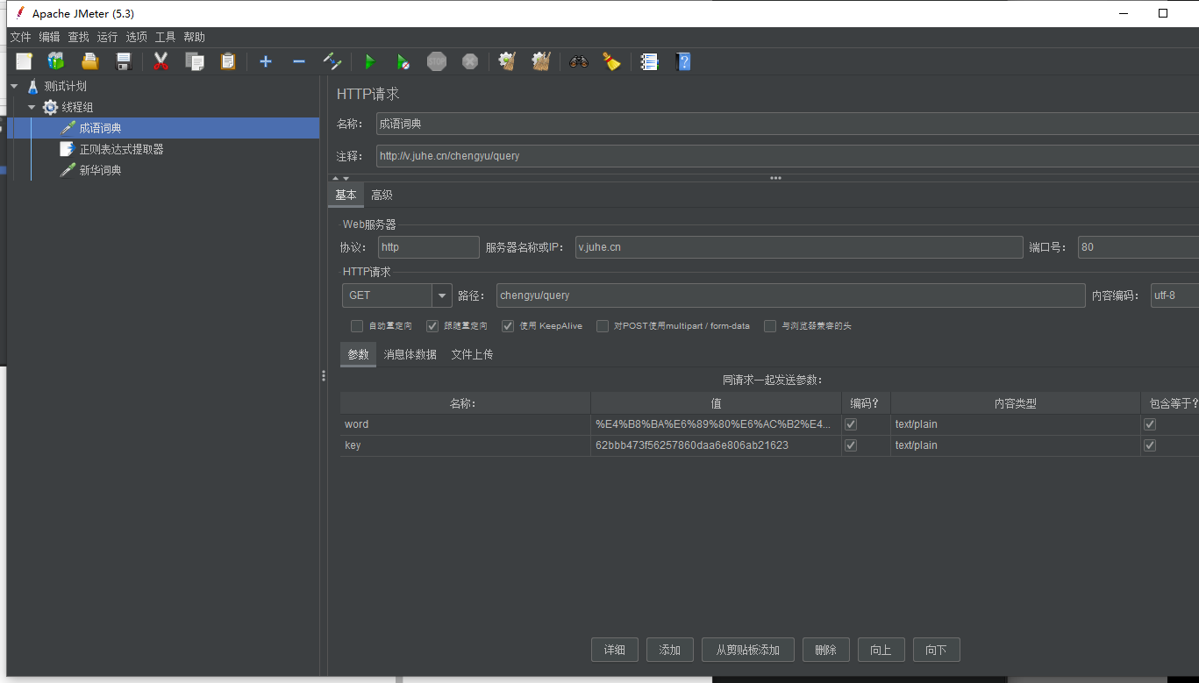The height and width of the screenshot is (683, 1199).
Task: Toggle 编码 checkbox in word row
Action: (851, 424)
